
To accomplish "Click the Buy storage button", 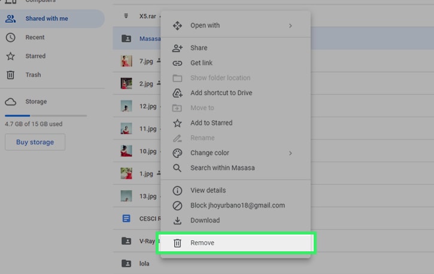I will (35, 142).
